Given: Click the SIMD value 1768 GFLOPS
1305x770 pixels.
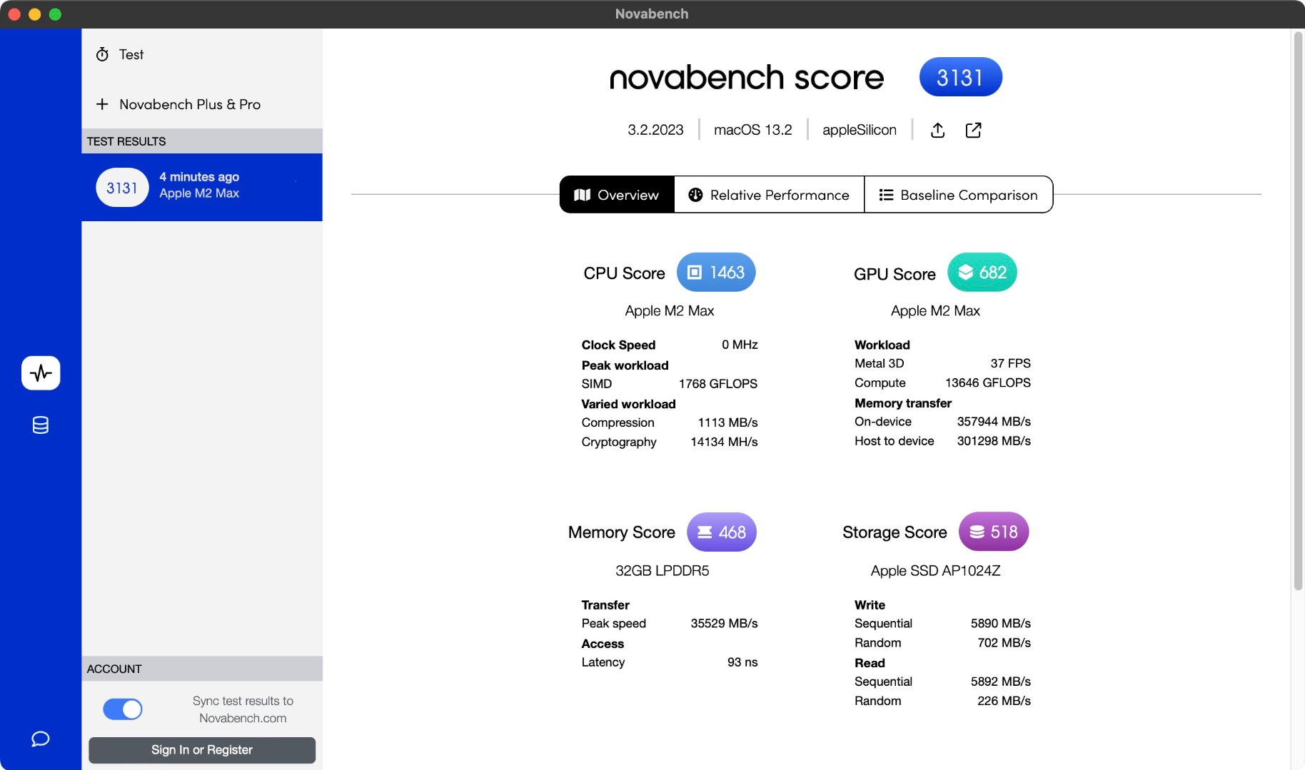Looking at the screenshot, I should pyautogui.click(x=718, y=384).
